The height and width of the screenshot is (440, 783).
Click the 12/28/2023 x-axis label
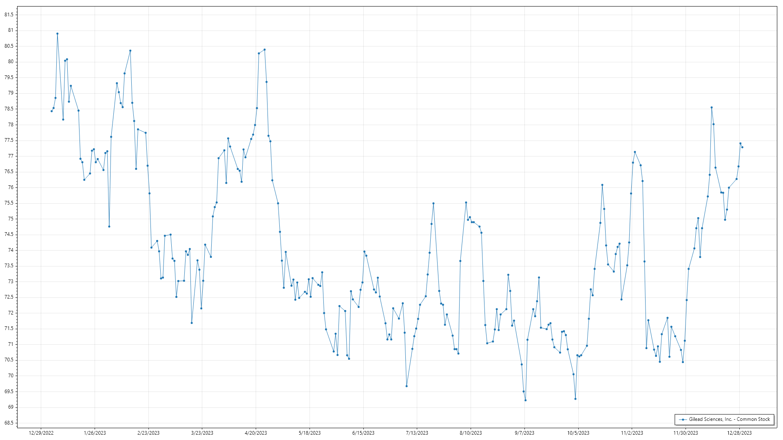tap(739, 433)
